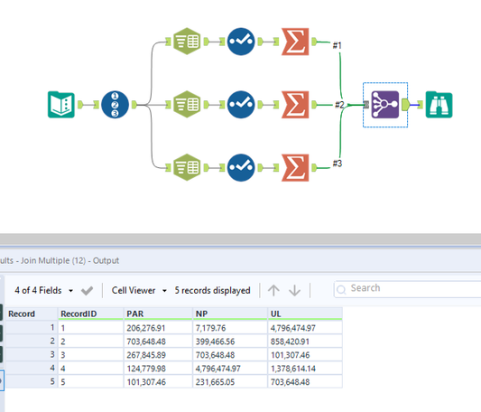Click the #3 Summarize output anchor
The image size is (481, 412).
314,168
